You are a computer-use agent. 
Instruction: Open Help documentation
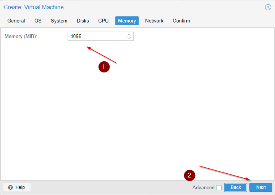pos(17,187)
